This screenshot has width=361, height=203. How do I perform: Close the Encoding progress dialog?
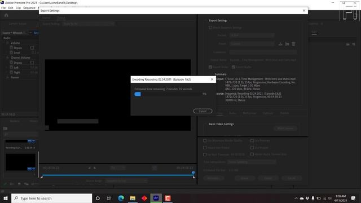[212, 80]
